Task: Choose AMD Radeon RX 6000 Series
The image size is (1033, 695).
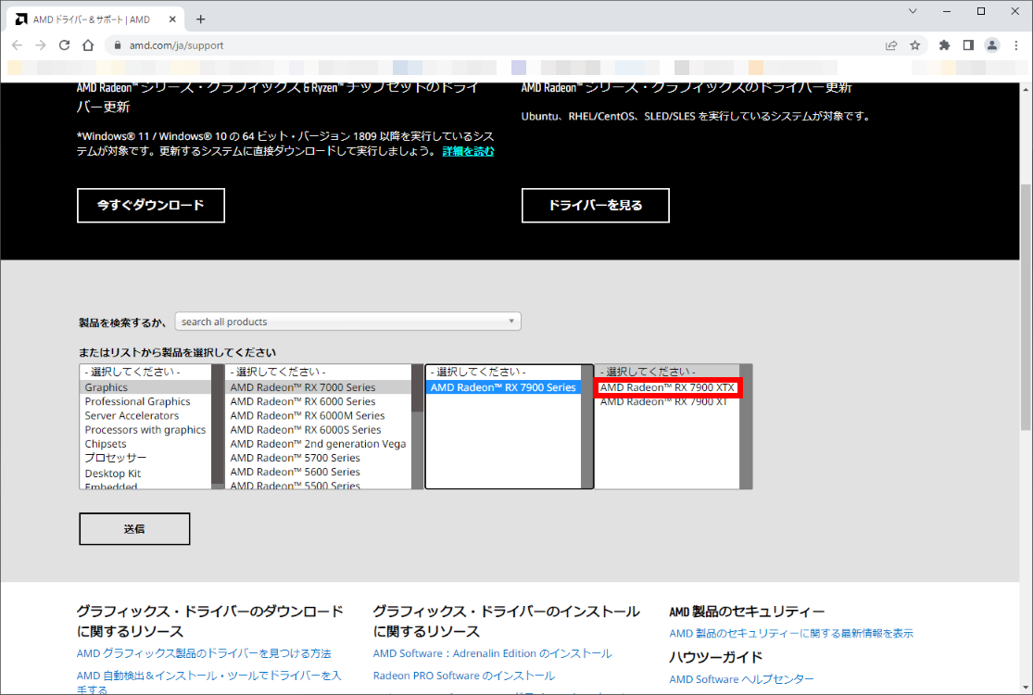Action: (x=318, y=402)
